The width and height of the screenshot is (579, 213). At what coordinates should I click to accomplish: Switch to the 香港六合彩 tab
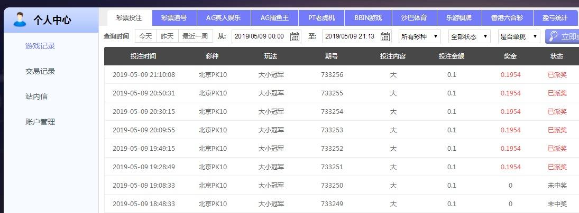(507, 18)
